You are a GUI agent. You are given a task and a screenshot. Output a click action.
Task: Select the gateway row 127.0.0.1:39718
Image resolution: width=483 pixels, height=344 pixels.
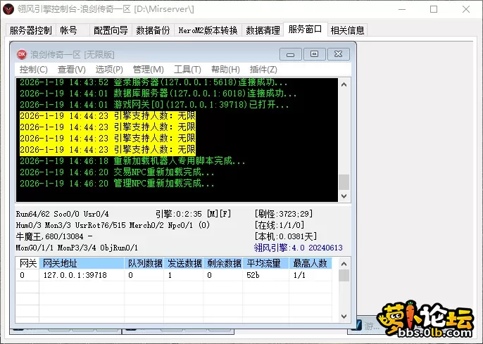click(174, 275)
